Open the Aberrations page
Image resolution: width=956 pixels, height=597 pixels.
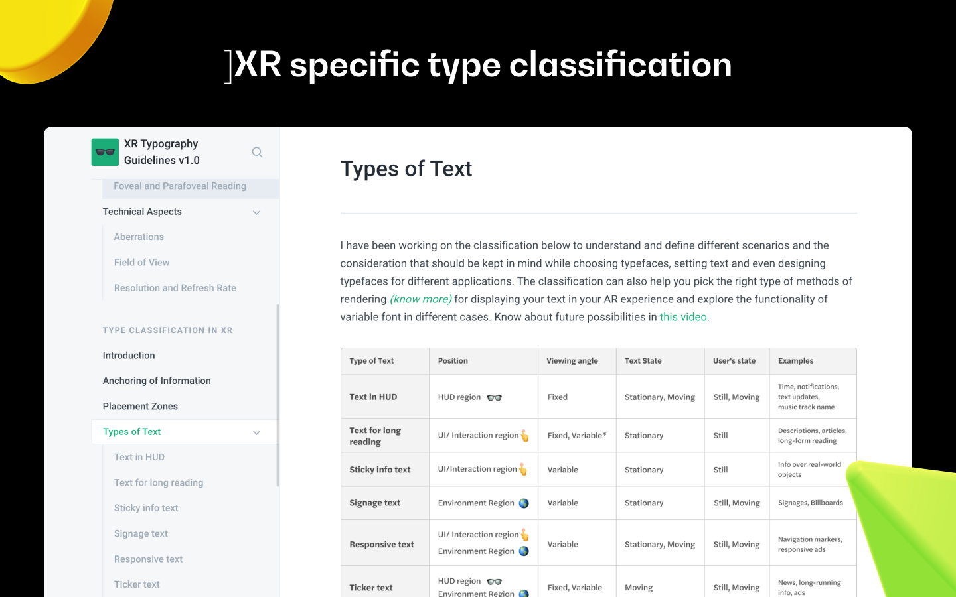[x=139, y=237]
